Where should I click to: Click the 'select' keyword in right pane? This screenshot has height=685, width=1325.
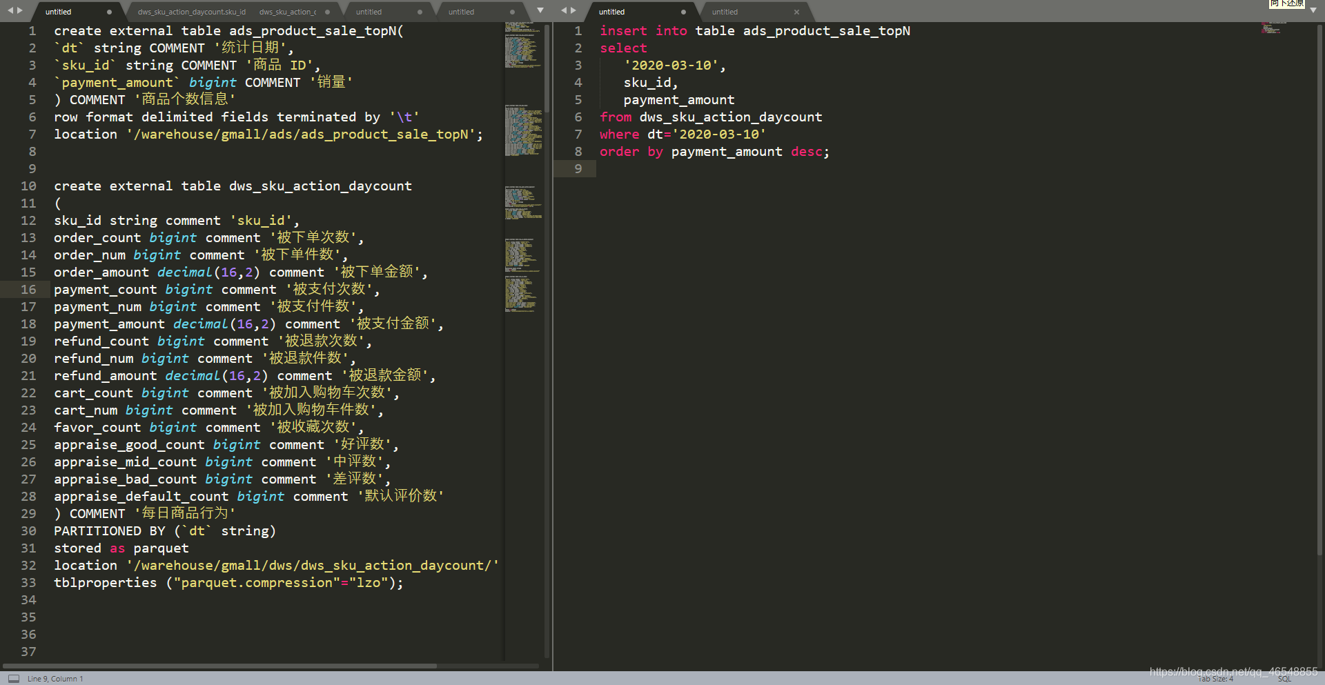pyautogui.click(x=623, y=48)
